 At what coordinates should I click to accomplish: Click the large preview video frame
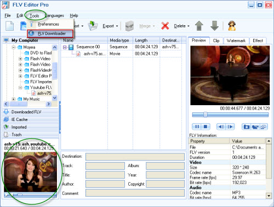coord(230,76)
